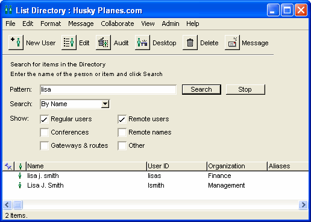Click the pin column header icon
This screenshot has height=222, width=311.
[x=8, y=166]
